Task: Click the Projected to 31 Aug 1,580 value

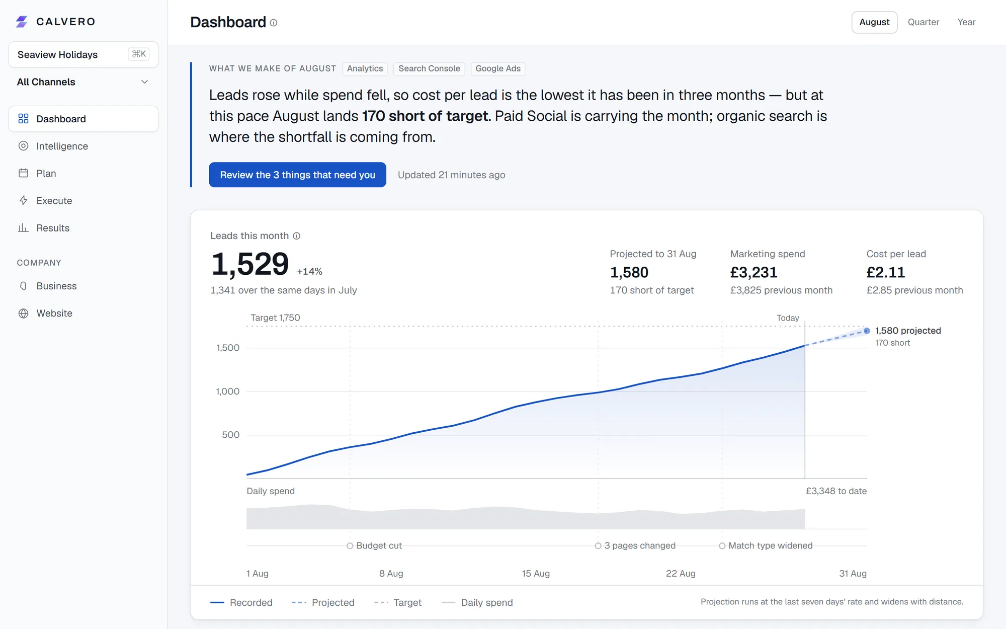Action: point(629,272)
